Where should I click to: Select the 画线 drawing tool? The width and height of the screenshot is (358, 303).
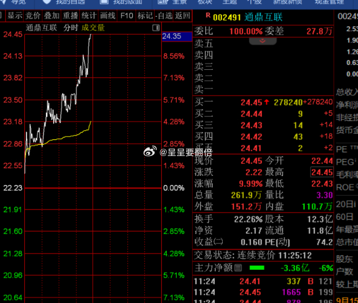click(x=107, y=16)
